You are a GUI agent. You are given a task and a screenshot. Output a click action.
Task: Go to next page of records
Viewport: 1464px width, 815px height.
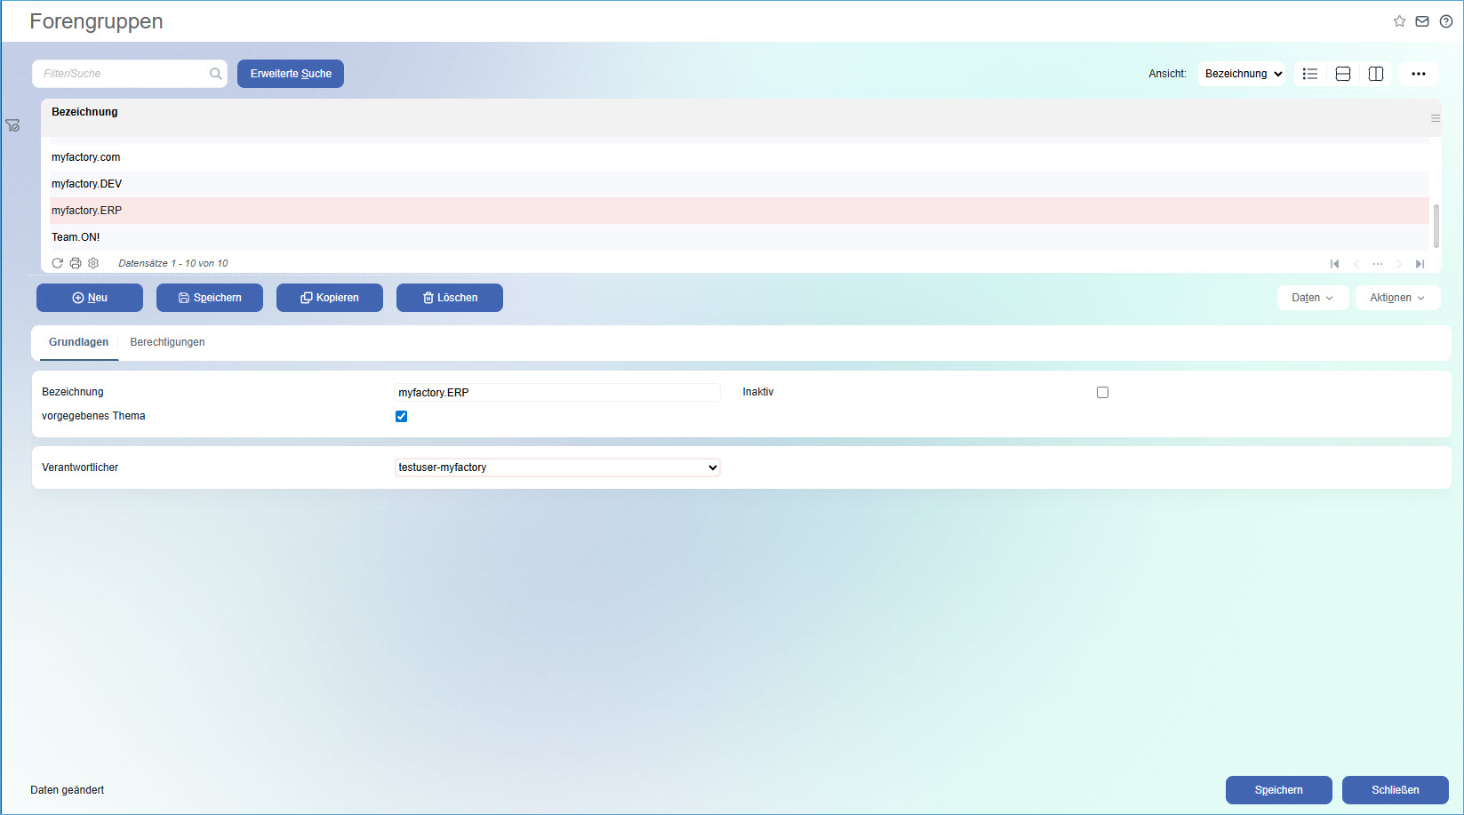(x=1398, y=264)
